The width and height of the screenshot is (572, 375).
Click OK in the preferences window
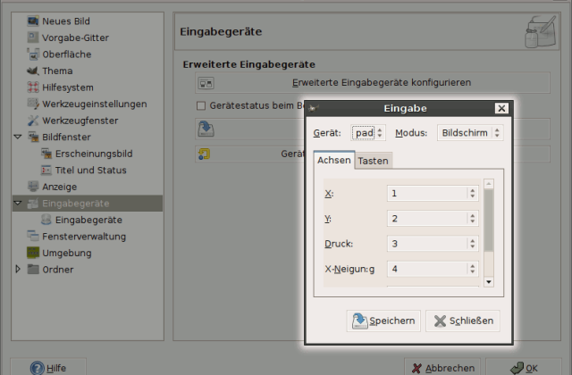524,368
